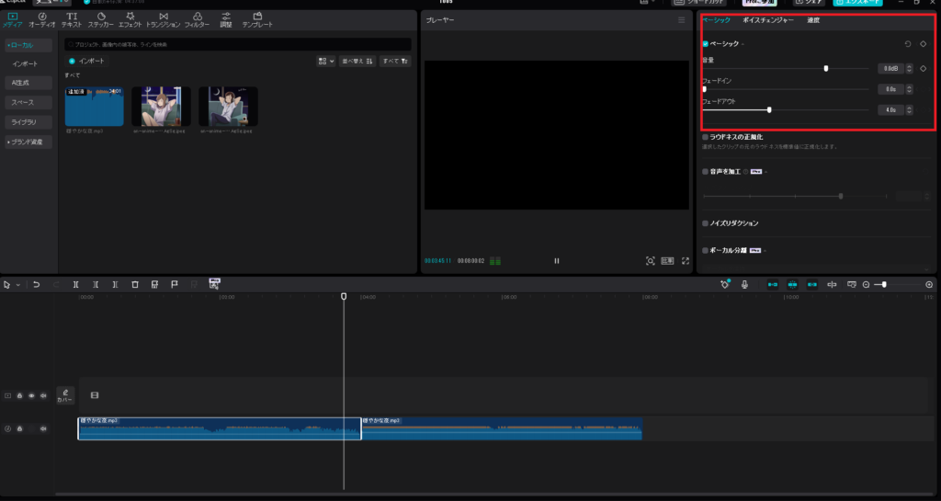Image resolution: width=941 pixels, height=501 pixels.
Task: Open the media view mode dropdown
Action: point(326,62)
